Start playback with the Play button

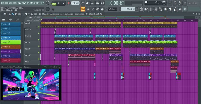(59, 3)
